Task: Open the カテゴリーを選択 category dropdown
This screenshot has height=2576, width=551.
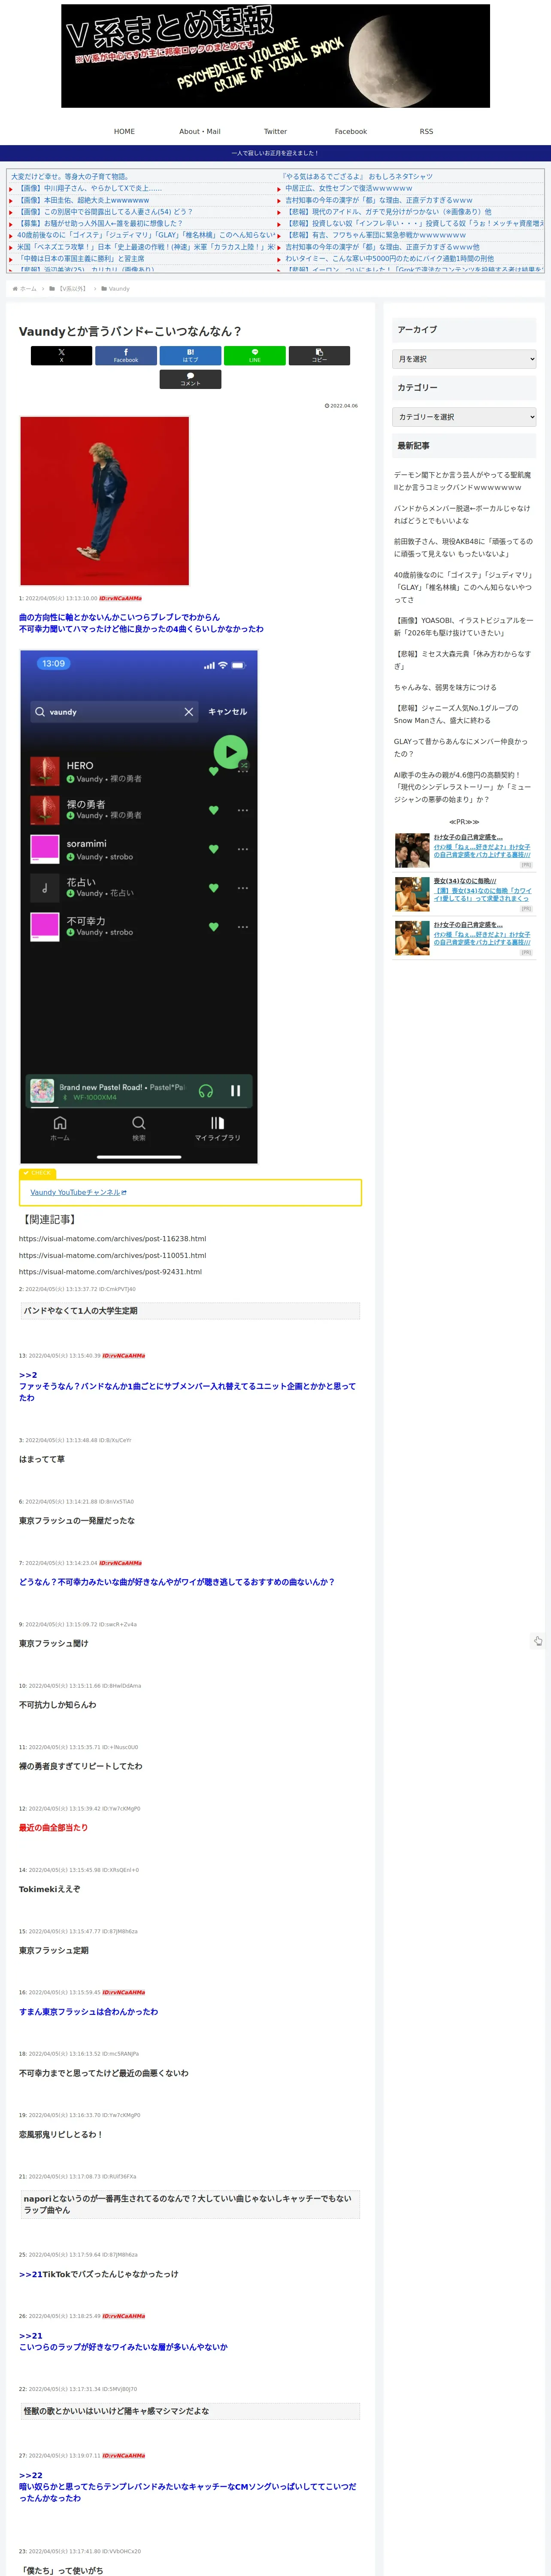Action: coord(464,416)
